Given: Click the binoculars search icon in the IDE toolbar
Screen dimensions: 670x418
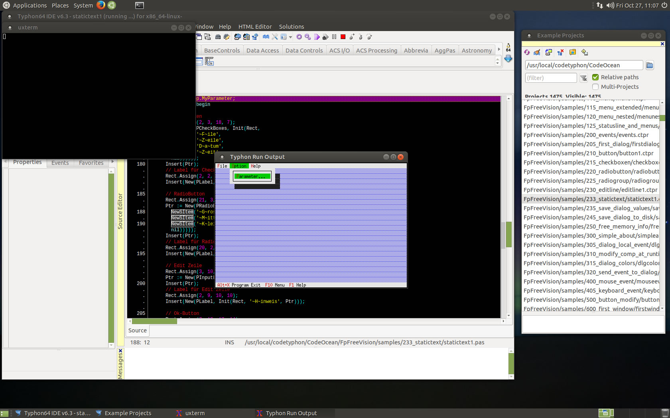Looking at the screenshot, I should click(218, 37).
